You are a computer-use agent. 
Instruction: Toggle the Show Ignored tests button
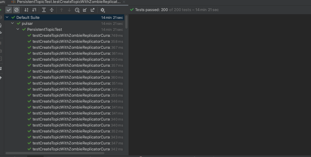(x=16, y=10)
